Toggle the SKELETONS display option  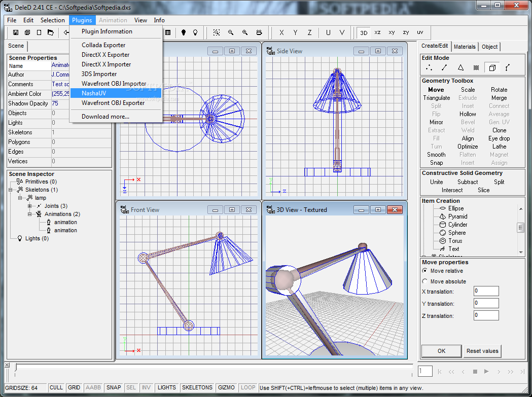tap(197, 387)
